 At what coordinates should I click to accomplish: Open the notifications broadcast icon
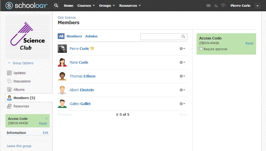point(223,5)
